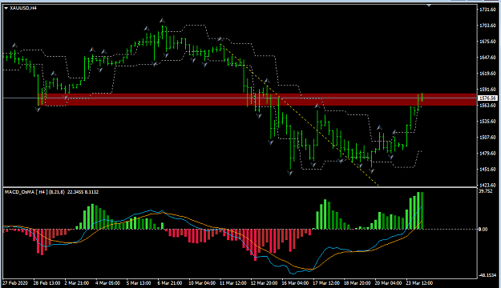Click the 1563.60 price axis label
501x288 pixels.
click(487, 106)
